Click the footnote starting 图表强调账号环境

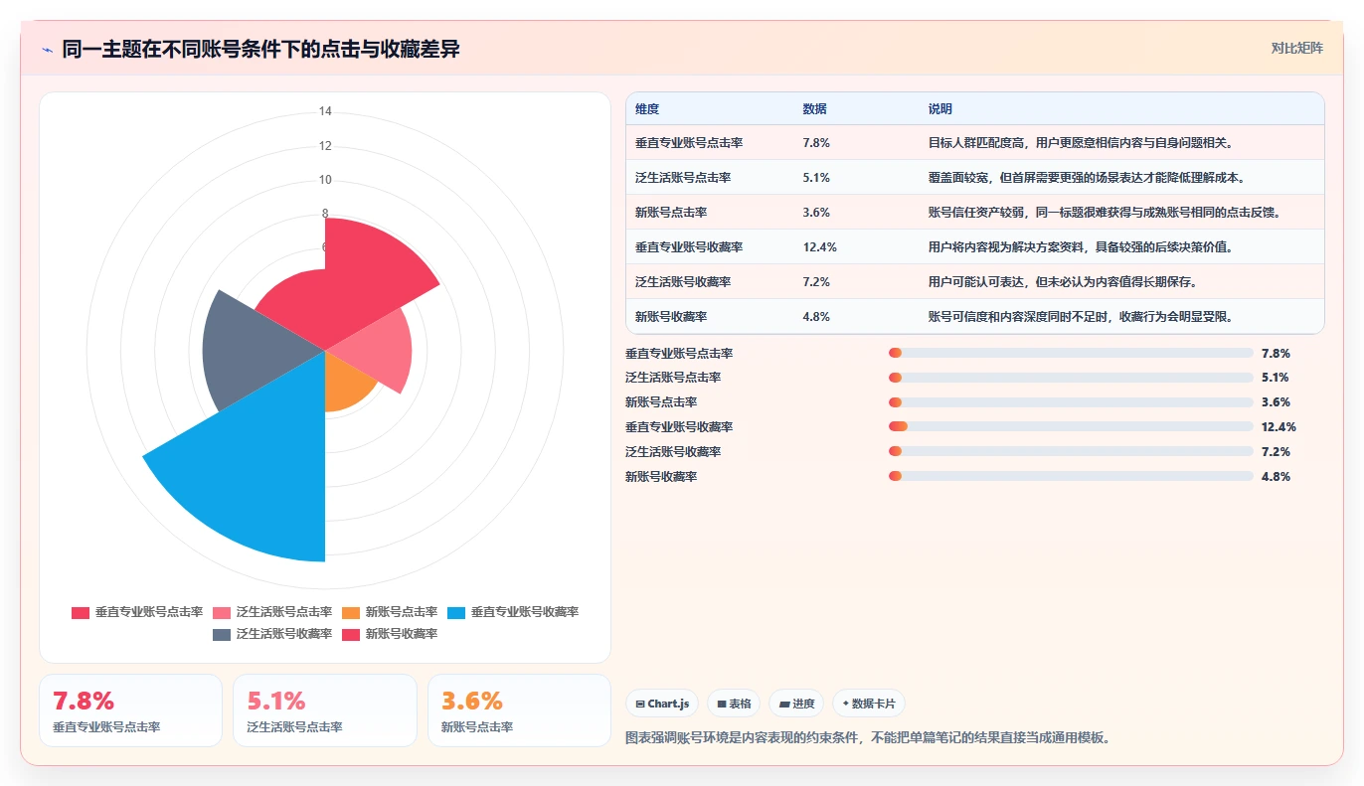(867, 738)
